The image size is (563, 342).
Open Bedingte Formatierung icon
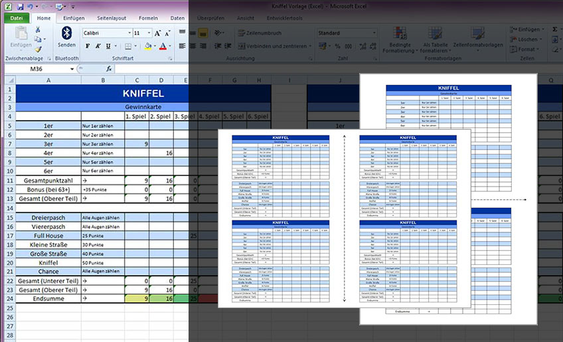(400, 33)
